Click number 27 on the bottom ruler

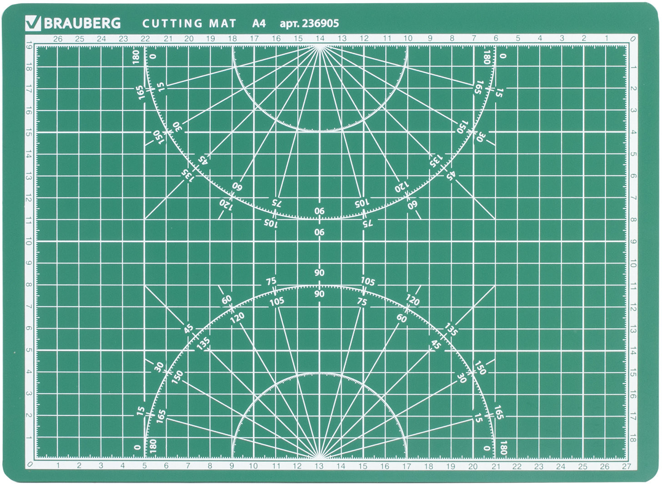627,466
